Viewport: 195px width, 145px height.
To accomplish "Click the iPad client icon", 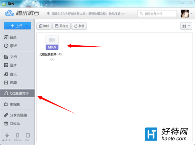I will click(x=28, y=137).
